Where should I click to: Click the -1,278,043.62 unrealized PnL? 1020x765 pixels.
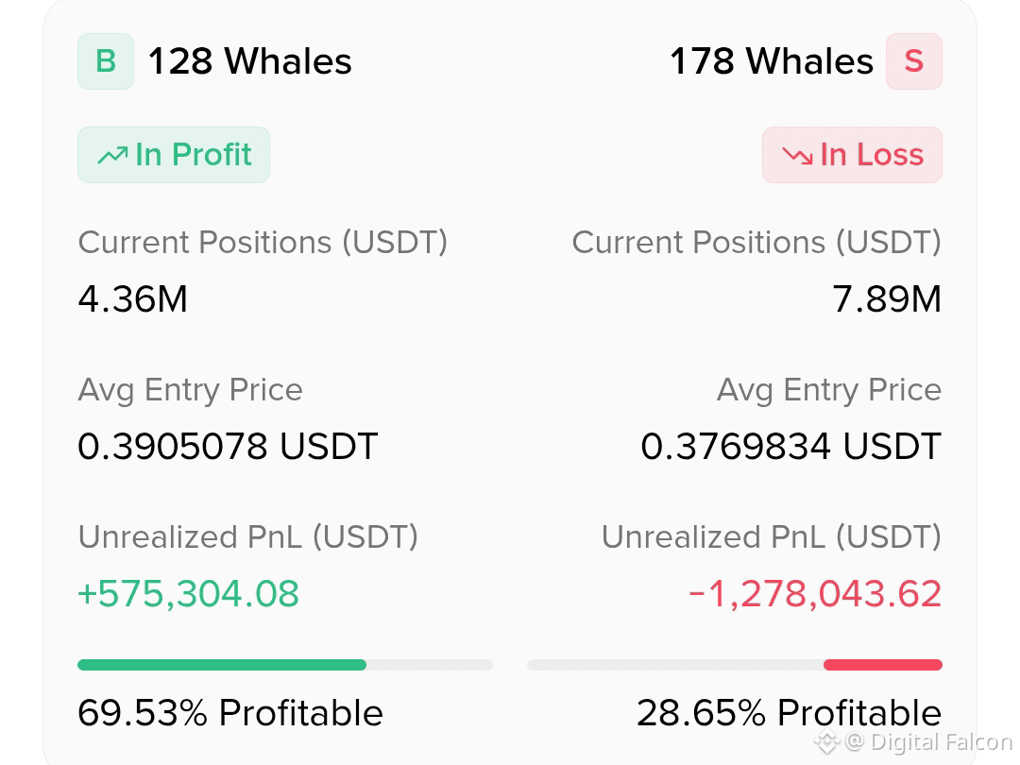pyautogui.click(x=815, y=594)
